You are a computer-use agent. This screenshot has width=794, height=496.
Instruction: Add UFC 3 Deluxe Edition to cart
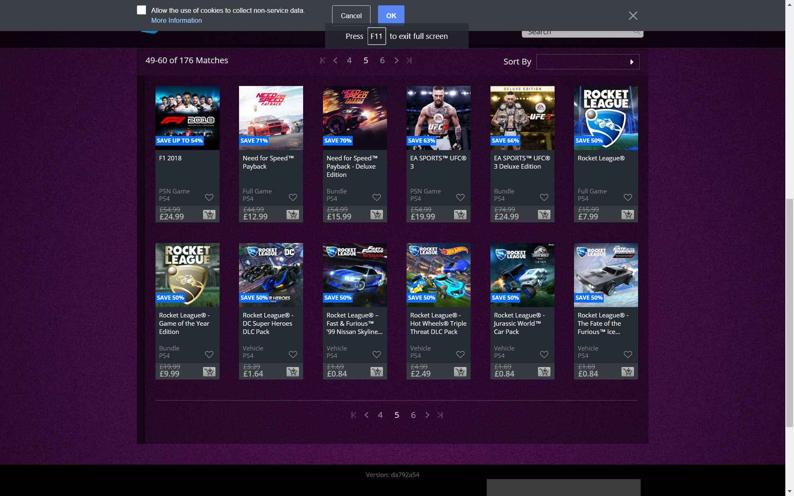tap(544, 215)
